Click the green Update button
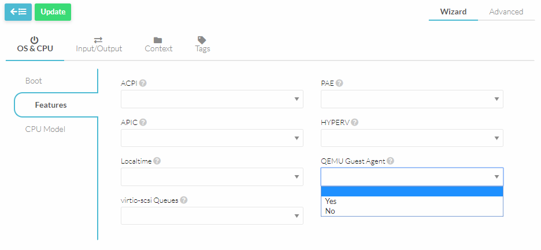541x250 pixels. [x=53, y=12]
